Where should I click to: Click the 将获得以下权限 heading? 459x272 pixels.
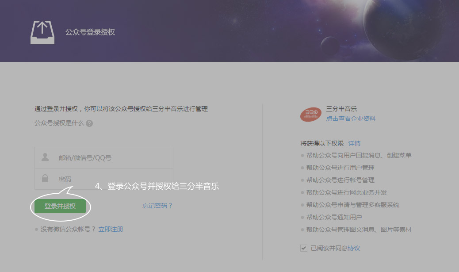pos(322,143)
